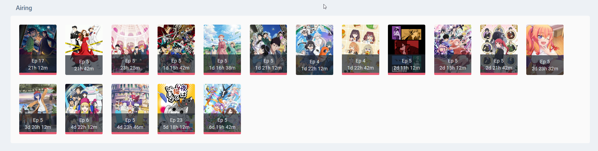Select the card airing in 21h 42m
The image size is (598, 151).
point(84,50)
